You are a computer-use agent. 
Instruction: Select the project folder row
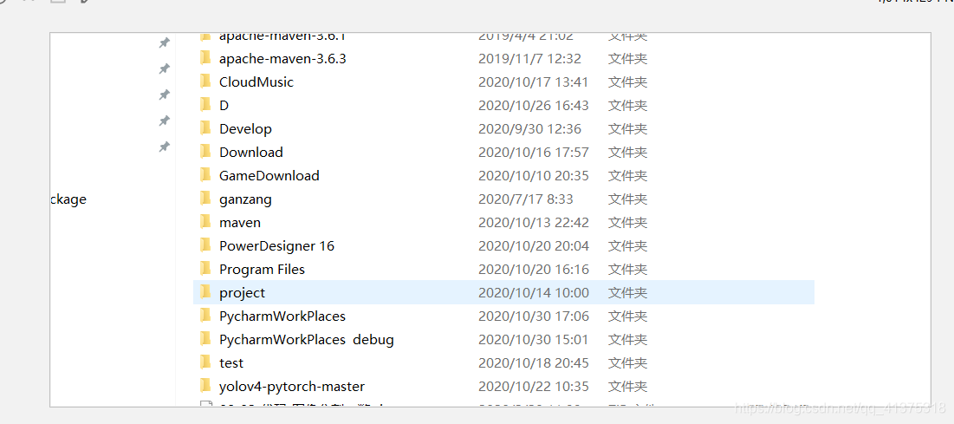point(503,292)
